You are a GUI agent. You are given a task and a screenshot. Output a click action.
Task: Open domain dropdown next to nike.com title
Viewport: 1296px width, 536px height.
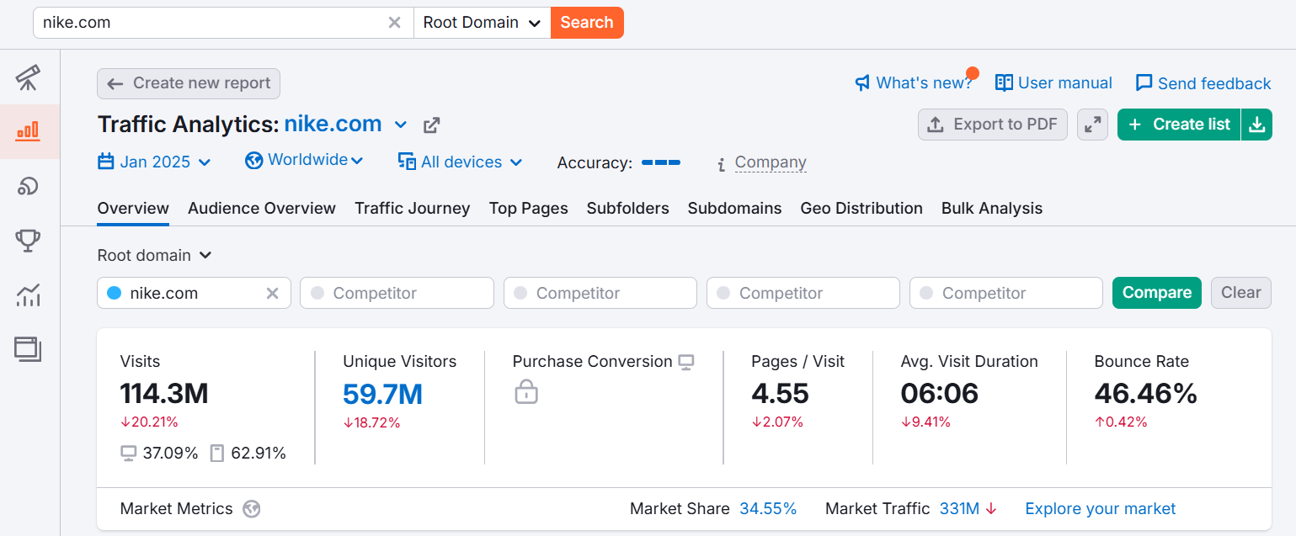402,125
